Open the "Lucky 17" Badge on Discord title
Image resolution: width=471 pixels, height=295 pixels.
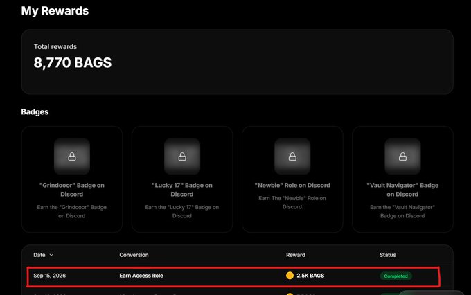(182, 190)
